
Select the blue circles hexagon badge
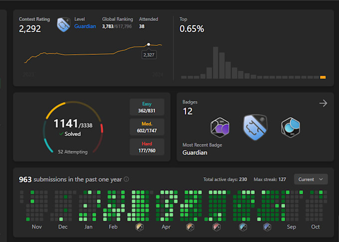[x=291, y=127]
